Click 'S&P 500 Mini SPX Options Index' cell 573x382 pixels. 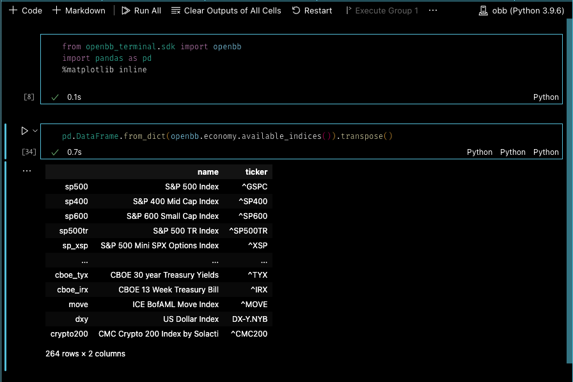tap(160, 246)
